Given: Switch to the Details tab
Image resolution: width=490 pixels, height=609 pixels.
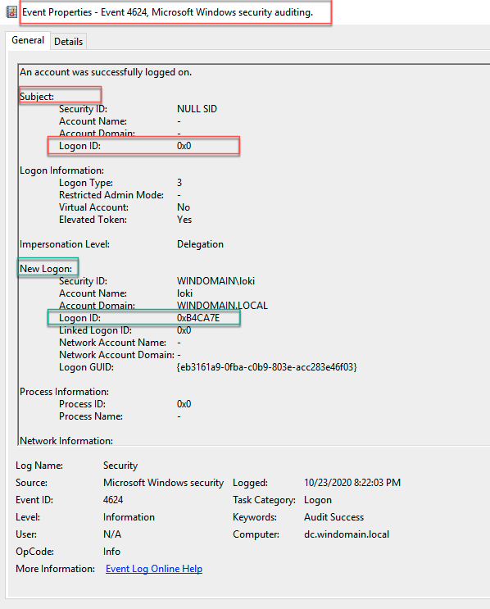Looking at the screenshot, I should (x=68, y=42).
